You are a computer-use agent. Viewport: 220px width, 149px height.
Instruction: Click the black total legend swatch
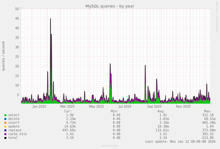click(x=5, y=138)
